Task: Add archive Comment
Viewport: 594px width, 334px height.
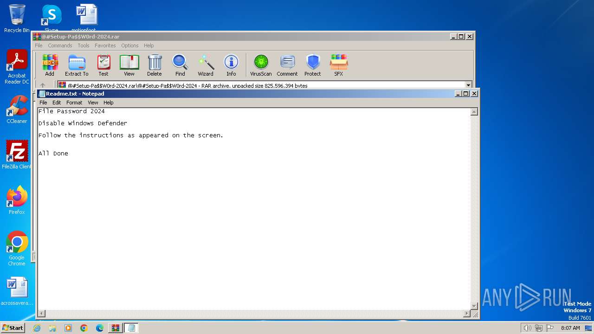Action: click(287, 65)
